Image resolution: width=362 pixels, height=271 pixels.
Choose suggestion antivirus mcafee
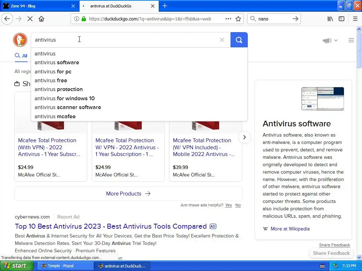tap(139, 116)
